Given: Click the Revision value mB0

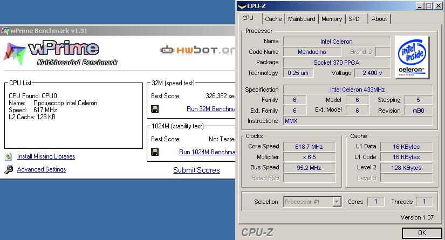Looking at the screenshot, I should [419, 111].
